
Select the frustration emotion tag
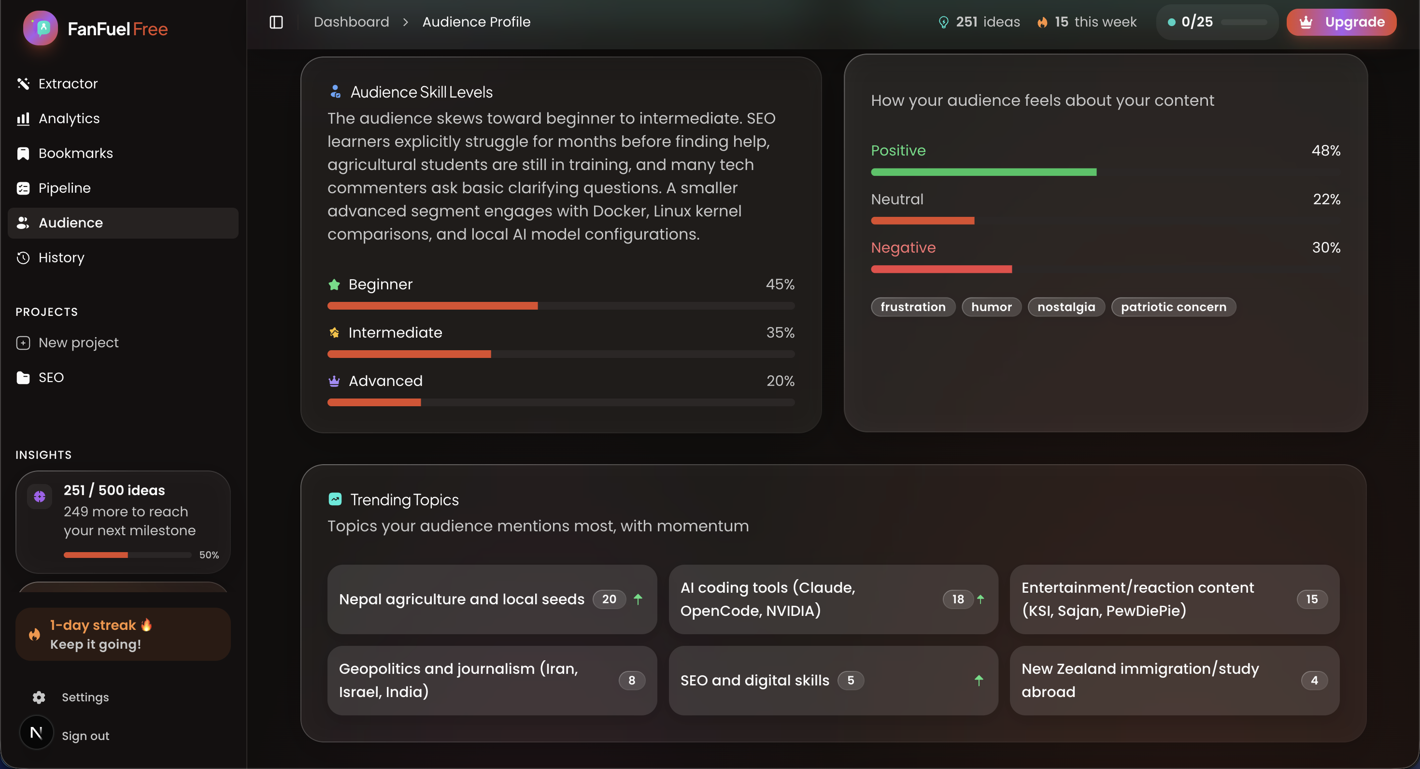pyautogui.click(x=912, y=307)
